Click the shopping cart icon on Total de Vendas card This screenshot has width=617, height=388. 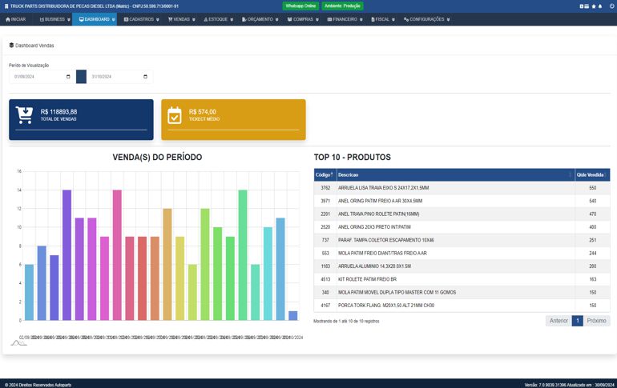[x=25, y=115]
